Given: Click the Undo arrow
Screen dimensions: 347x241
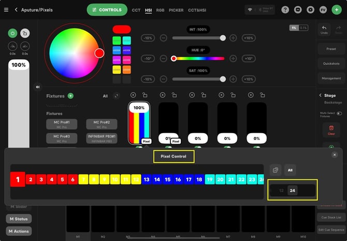Looking at the screenshot, I should (324, 30).
